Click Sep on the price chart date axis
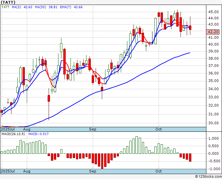The height and width of the screenshot is (179, 222). 93,129
